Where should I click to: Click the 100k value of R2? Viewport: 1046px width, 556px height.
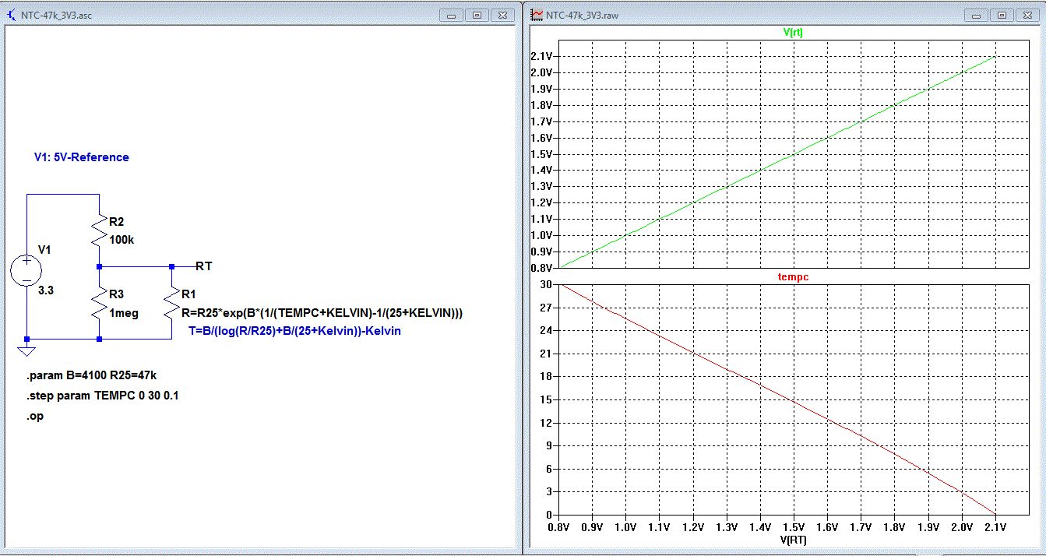click(122, 240)
